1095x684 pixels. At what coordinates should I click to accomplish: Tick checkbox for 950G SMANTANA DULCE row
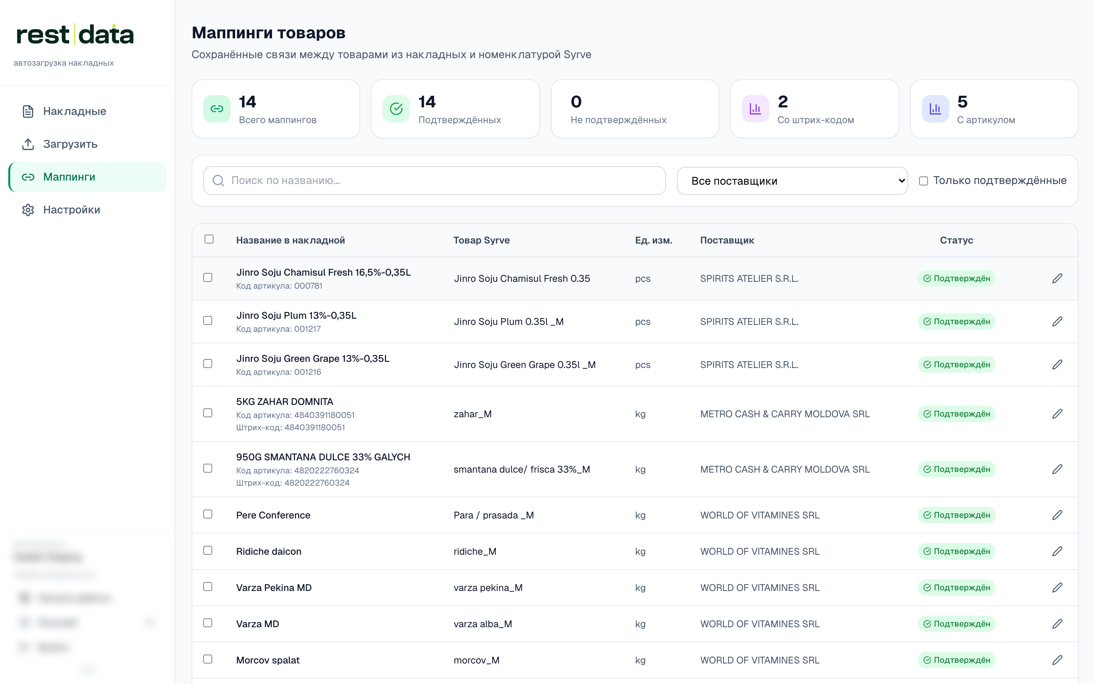tap(208, 468)
